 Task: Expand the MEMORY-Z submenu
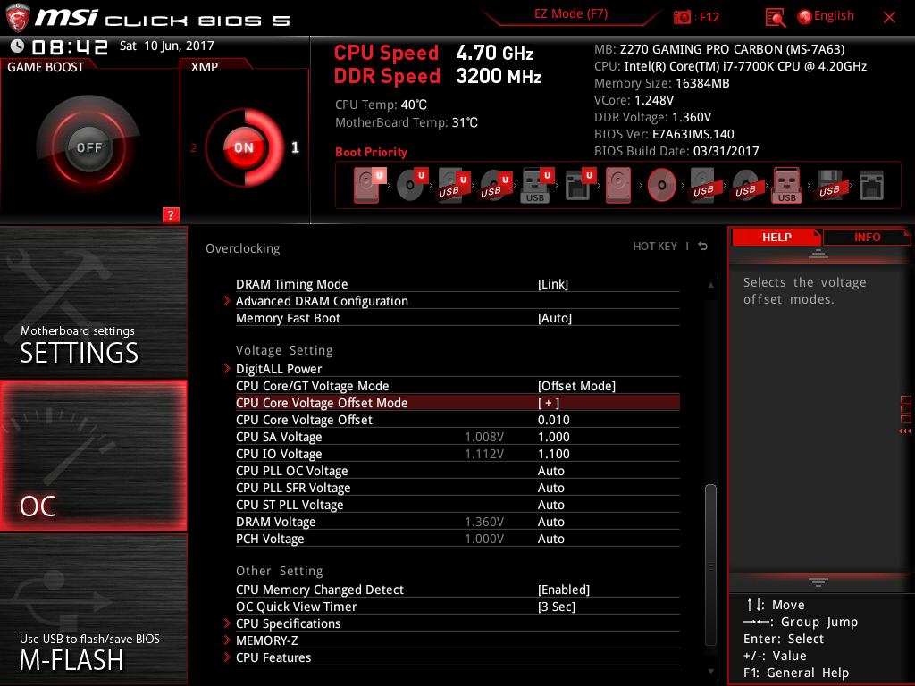(x=457, y=640)
